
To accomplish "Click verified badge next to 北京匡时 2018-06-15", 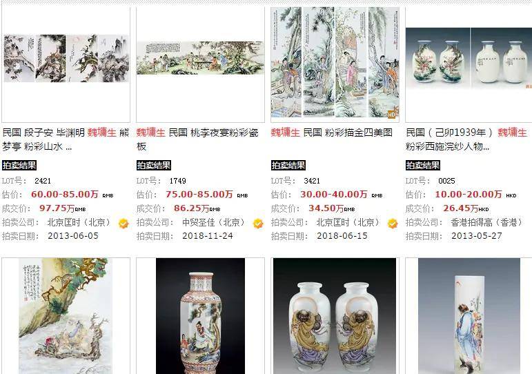I will (393, 224).
